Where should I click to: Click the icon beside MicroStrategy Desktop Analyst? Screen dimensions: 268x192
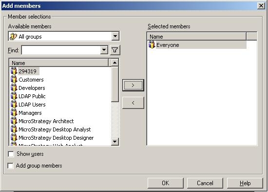point(14,129)
